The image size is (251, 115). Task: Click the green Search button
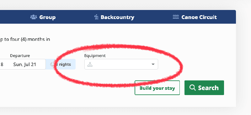(x=204, y=88)
